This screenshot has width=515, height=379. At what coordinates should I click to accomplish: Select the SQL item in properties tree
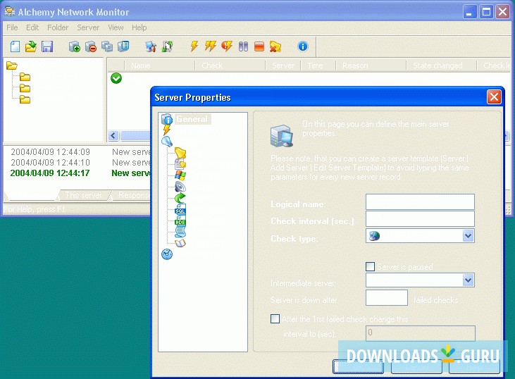(x=180, y=209)
